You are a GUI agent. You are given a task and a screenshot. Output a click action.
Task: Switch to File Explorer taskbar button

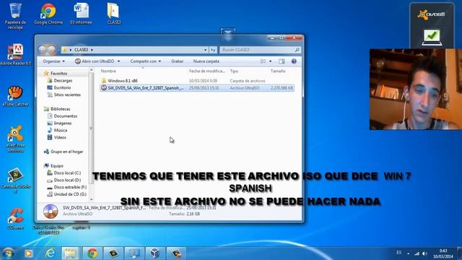(70, 253)
